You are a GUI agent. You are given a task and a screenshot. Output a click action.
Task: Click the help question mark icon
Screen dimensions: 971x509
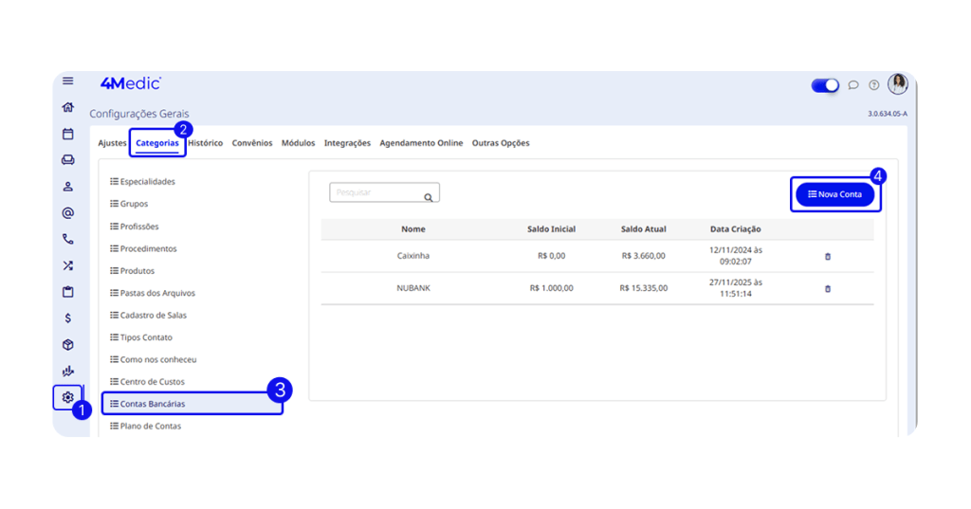click(874, 85)
